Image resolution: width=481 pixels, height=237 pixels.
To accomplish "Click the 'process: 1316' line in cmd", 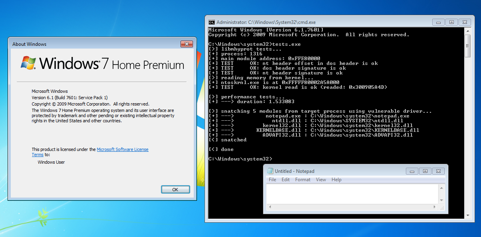I will click(235, 54).
